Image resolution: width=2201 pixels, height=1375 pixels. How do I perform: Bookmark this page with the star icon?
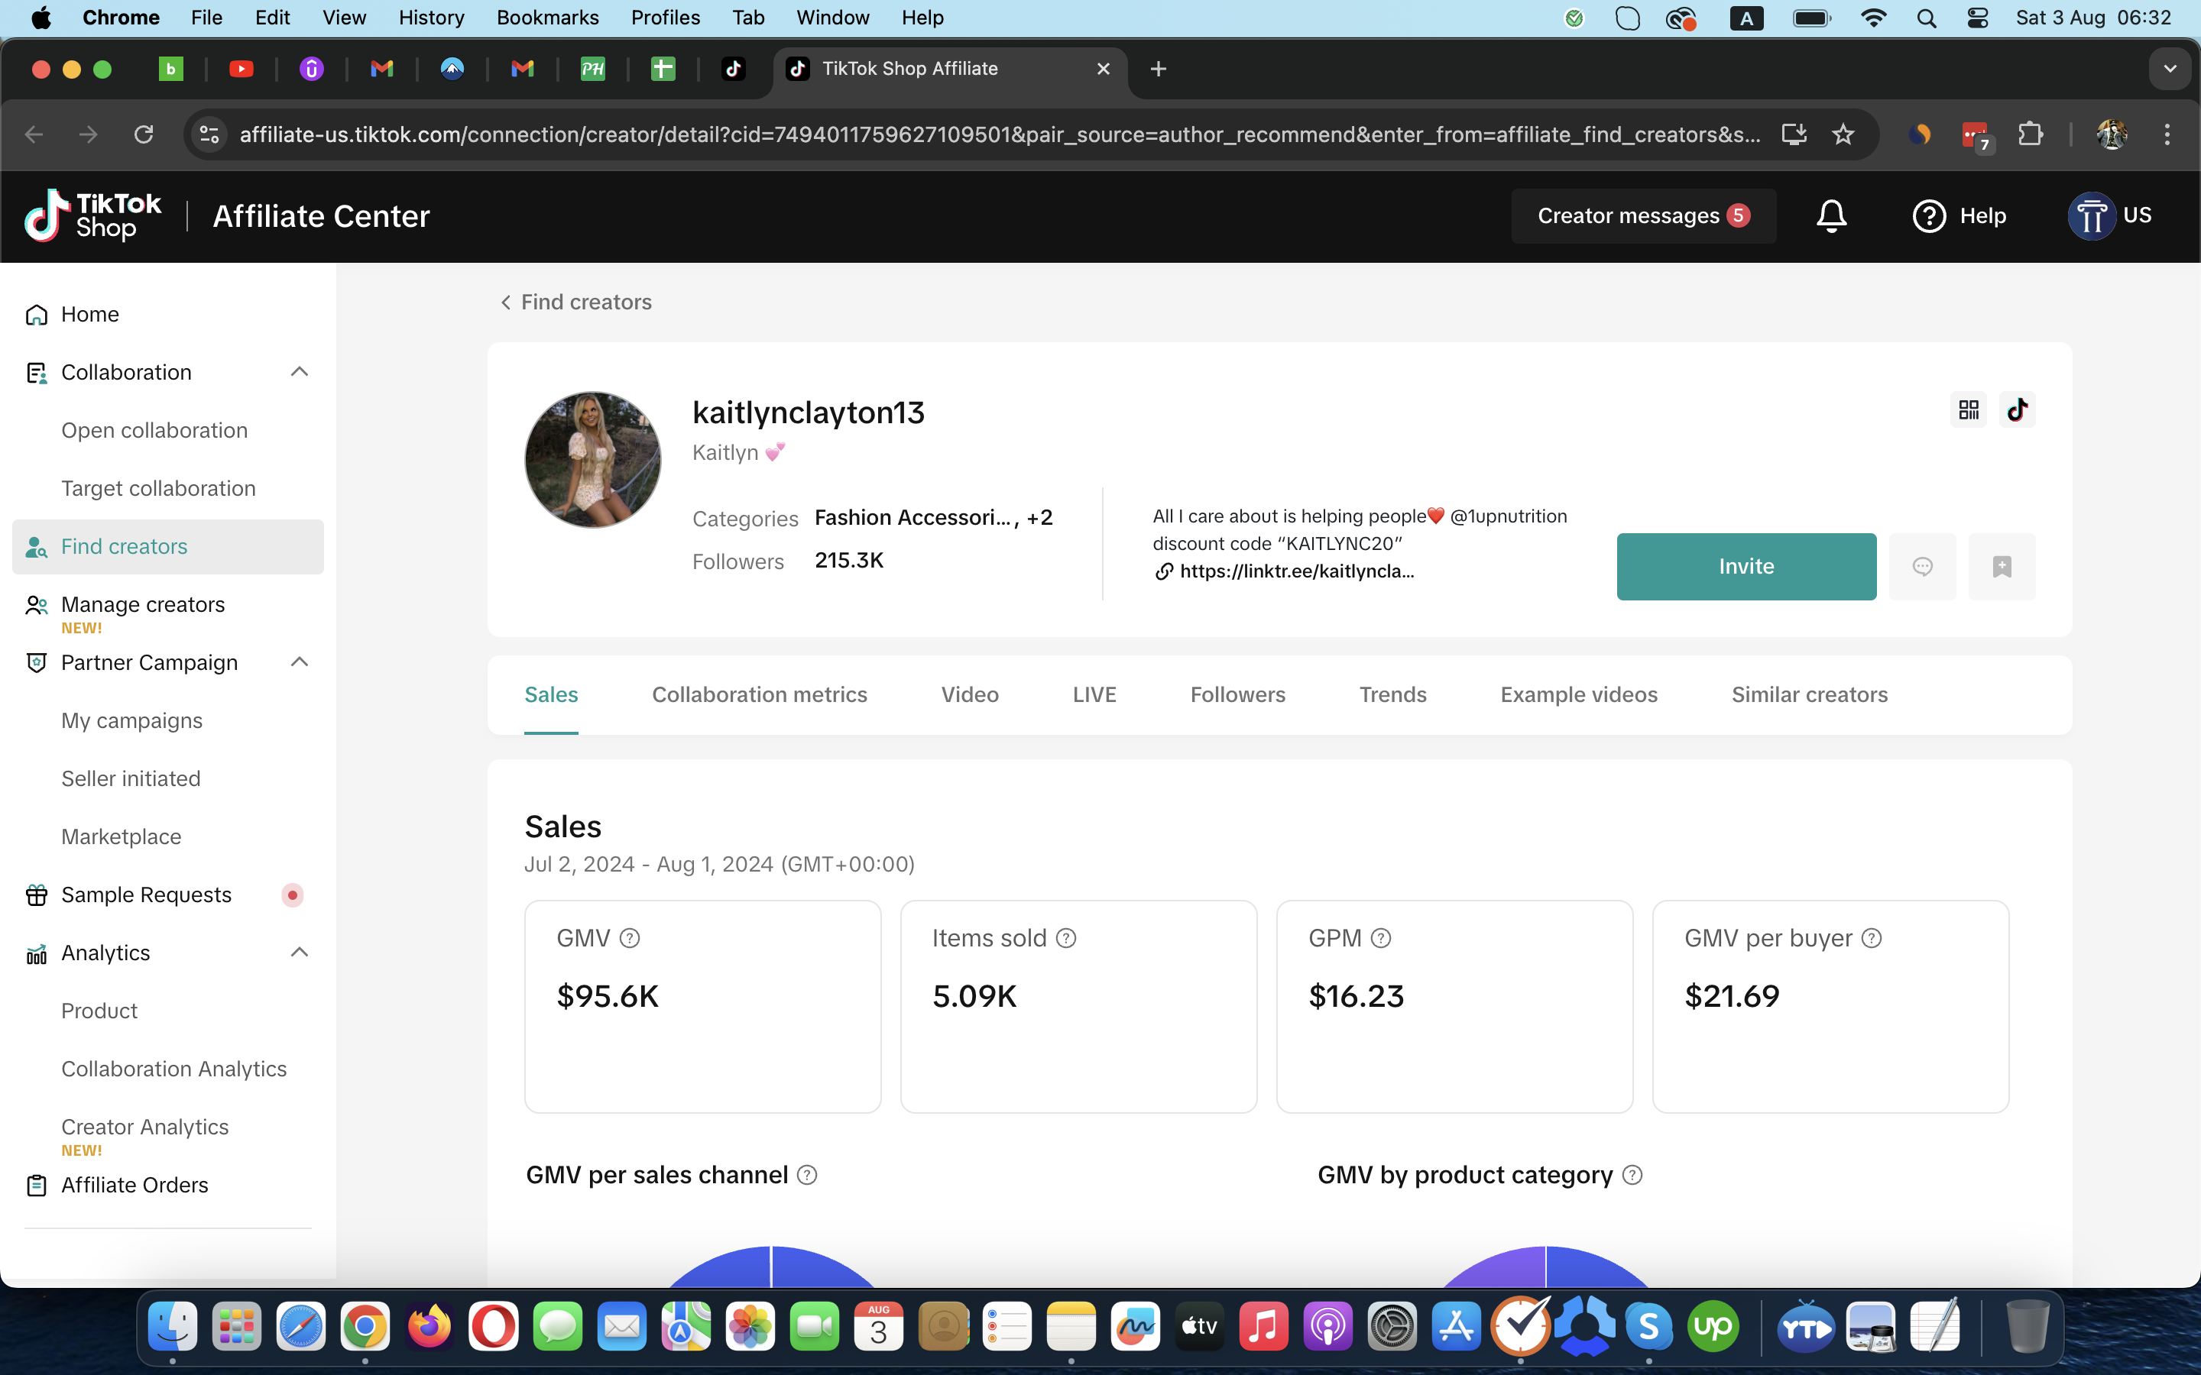[1843, 134]
